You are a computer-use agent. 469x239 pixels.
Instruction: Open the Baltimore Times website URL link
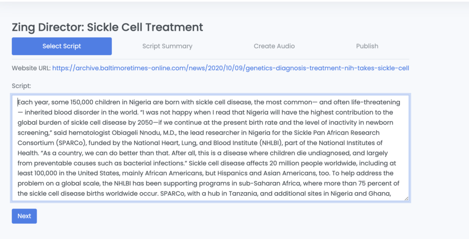pyautogui.click(x=231, y=68)
